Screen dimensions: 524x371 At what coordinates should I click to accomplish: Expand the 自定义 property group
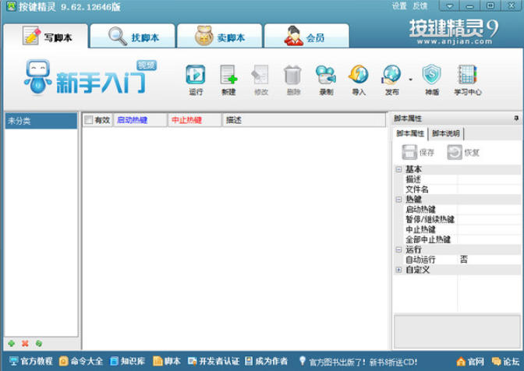point(398,270)
